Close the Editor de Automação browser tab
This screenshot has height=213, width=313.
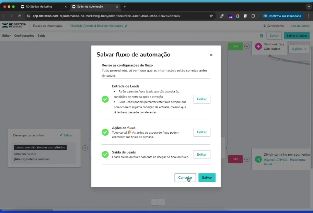tap(117, 7)
